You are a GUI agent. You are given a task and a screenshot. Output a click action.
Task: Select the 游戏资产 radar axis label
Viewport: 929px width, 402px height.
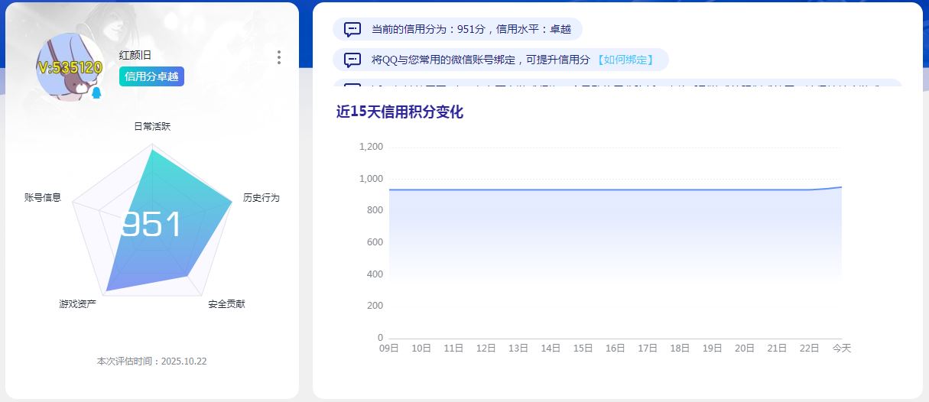tap(77, 304)
